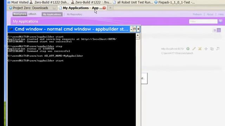Click the C:\zero061710 application path text
This screenshot has height=126, width=225.
177,53
